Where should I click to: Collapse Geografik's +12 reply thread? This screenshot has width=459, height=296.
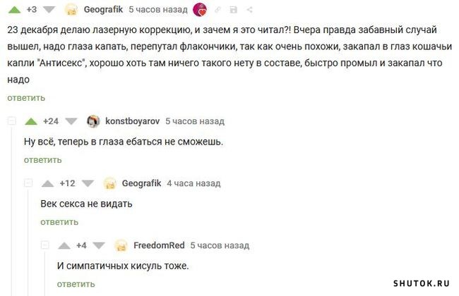[x=29, y=183]
